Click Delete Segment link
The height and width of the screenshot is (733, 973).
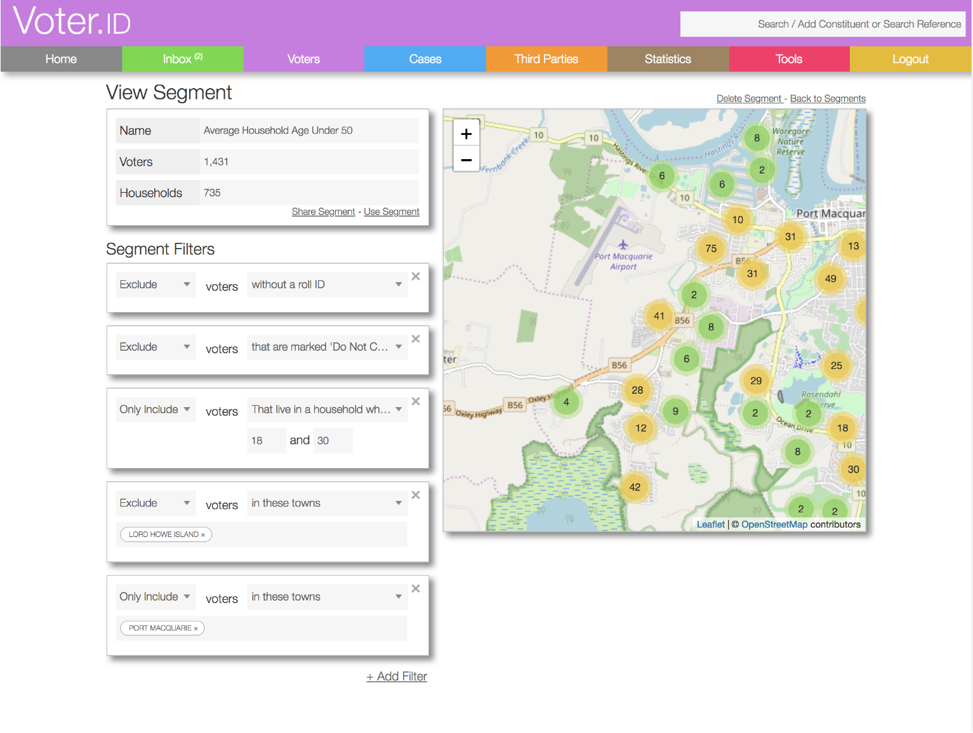pyautogui.click(x=749, y=99)
